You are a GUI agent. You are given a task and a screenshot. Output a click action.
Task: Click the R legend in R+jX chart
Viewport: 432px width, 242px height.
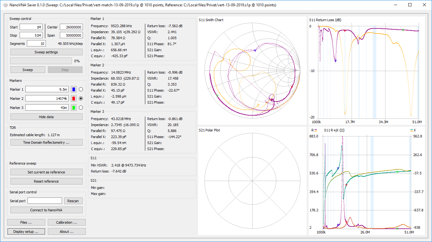pyautogui.click(x=314, y=130)
